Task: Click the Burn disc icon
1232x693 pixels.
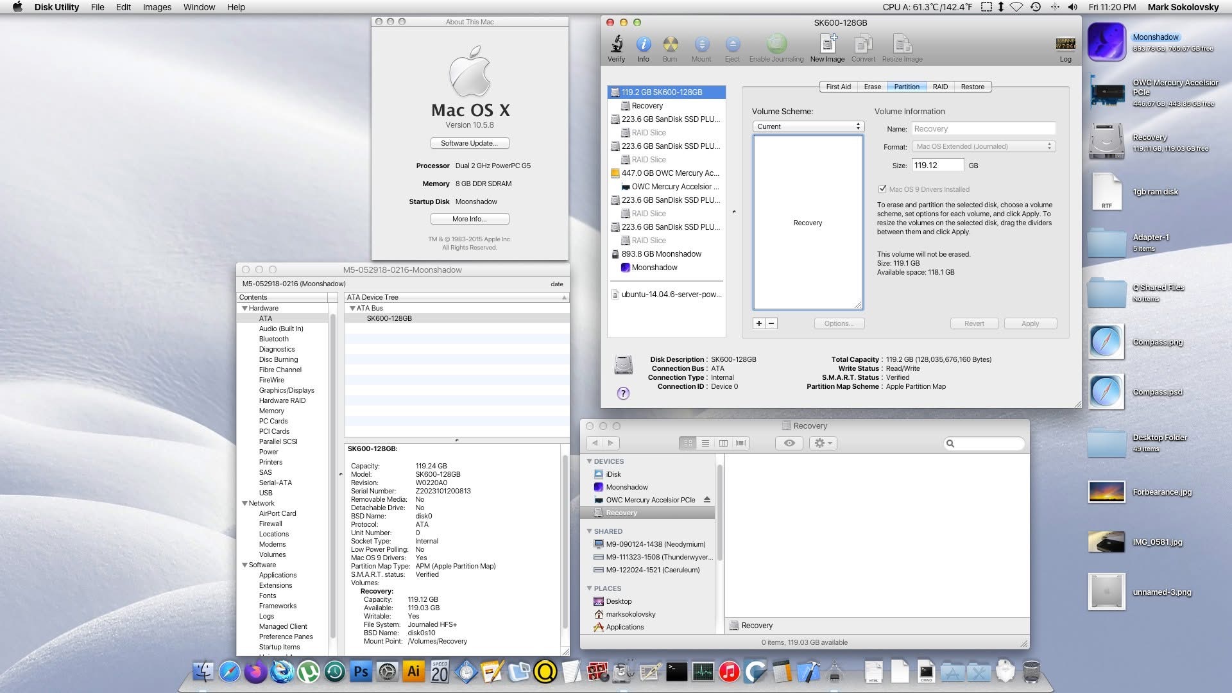Action: click(670, 45)
